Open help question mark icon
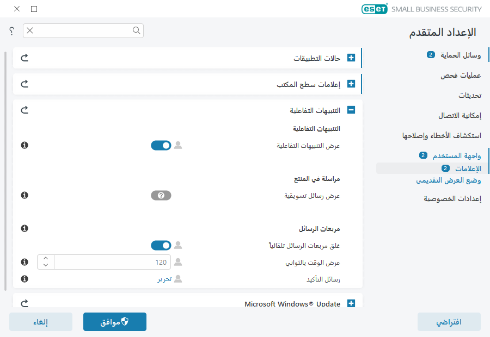490x337 pixels. tap(12, 30)
